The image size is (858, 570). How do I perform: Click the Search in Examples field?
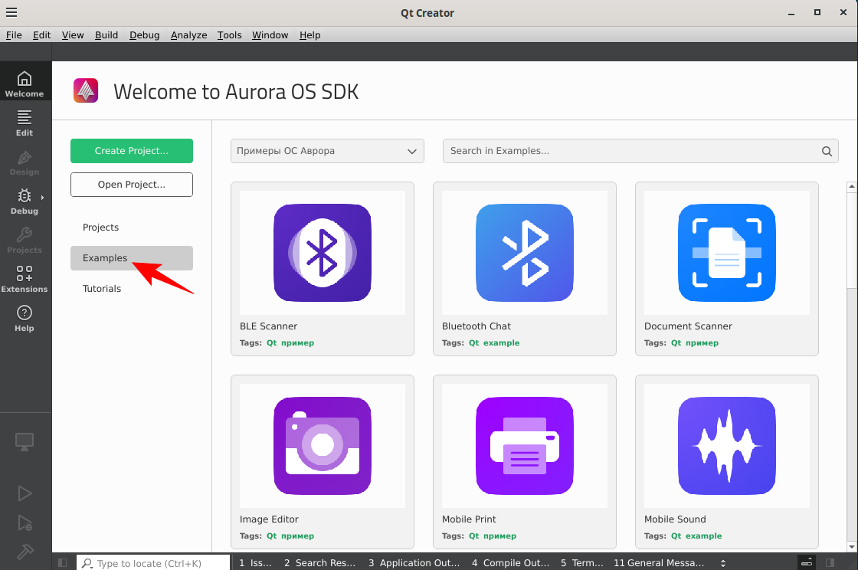click(x=640, y=151)
